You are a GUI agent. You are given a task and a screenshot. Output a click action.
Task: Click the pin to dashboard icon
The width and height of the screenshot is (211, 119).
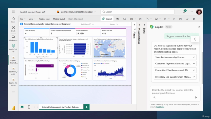point(187,19)
